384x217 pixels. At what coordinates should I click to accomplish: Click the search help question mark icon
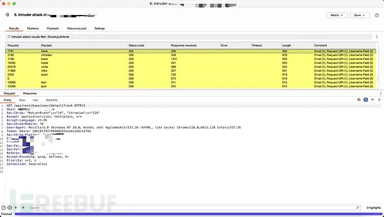pos(4,208)
